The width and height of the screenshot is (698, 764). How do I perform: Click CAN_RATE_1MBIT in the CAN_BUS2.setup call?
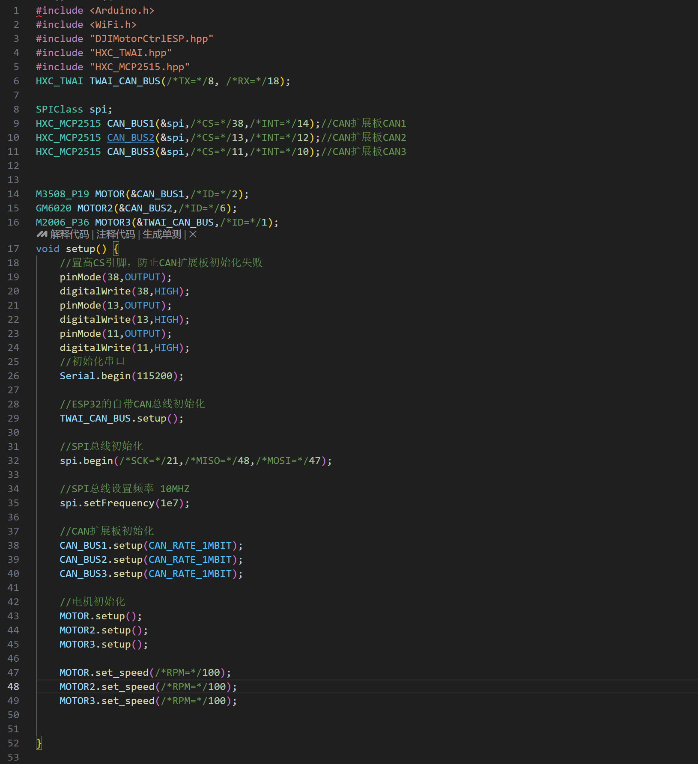(x=190, y=559)
